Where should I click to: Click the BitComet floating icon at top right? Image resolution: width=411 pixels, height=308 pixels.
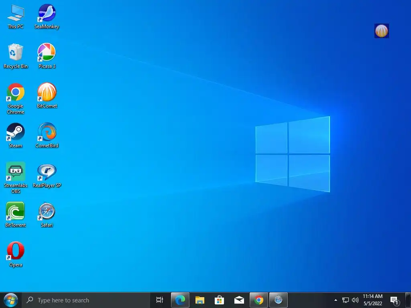381,30
